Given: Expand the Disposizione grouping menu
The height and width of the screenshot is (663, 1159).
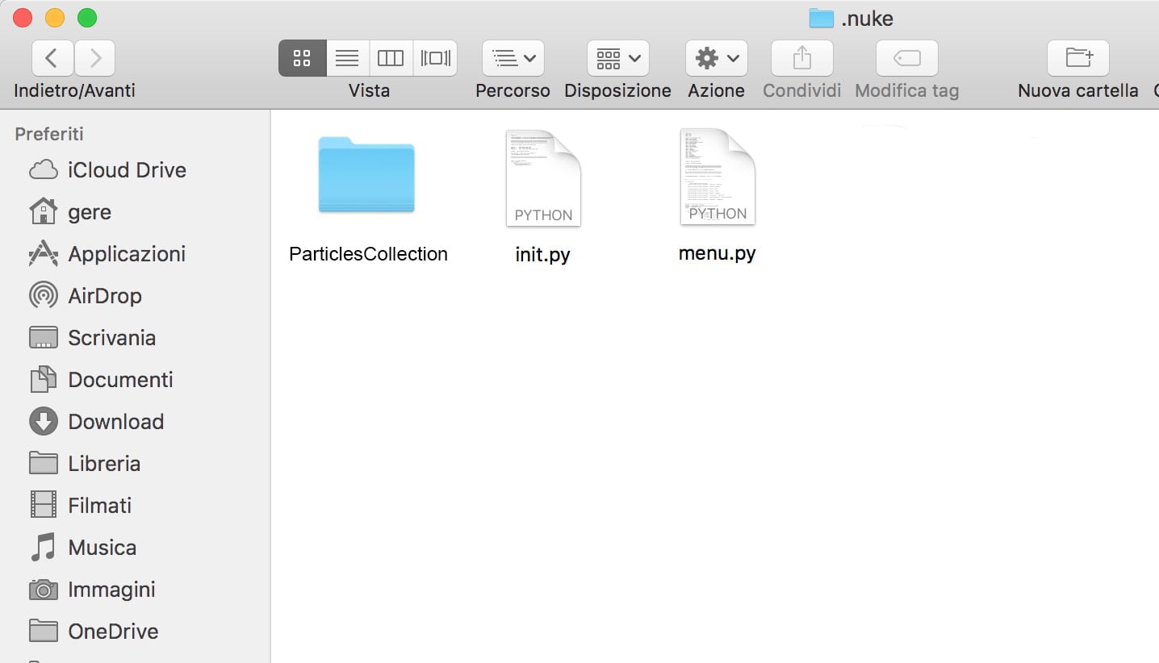Looking at the screenshot, I should (x=617, y=57).
